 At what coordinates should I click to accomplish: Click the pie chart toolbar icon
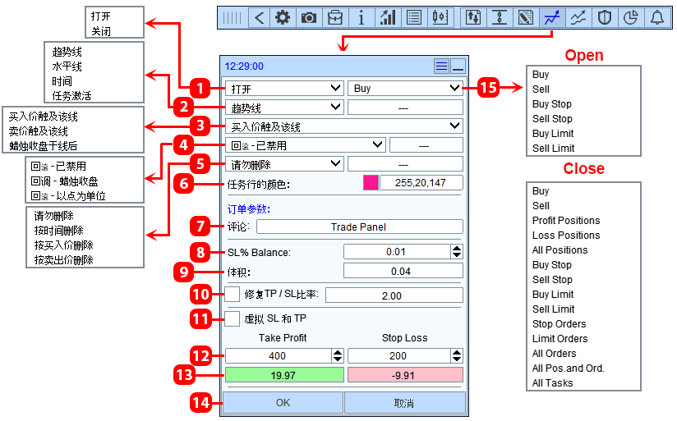pos(631,18)
